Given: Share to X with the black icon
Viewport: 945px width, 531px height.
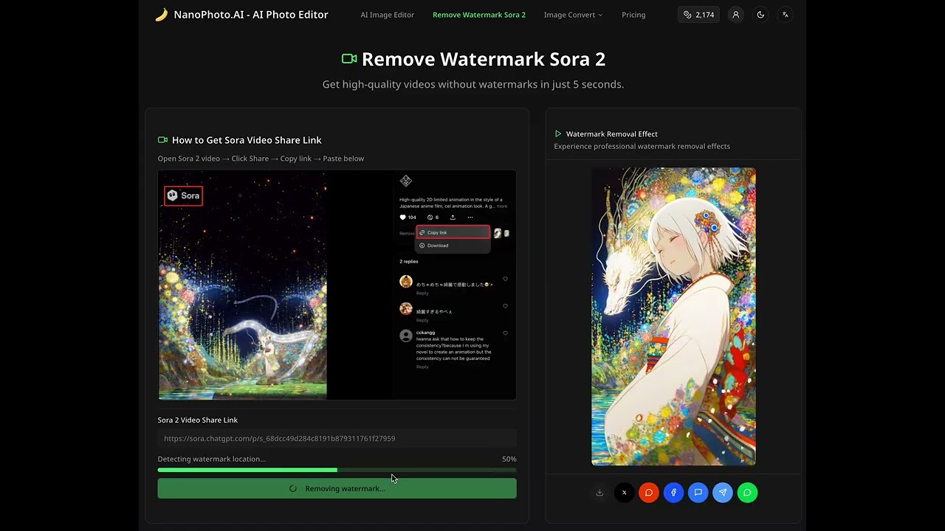Looking at the screenshot, I should pyautogui.click(x=624, y=493).
